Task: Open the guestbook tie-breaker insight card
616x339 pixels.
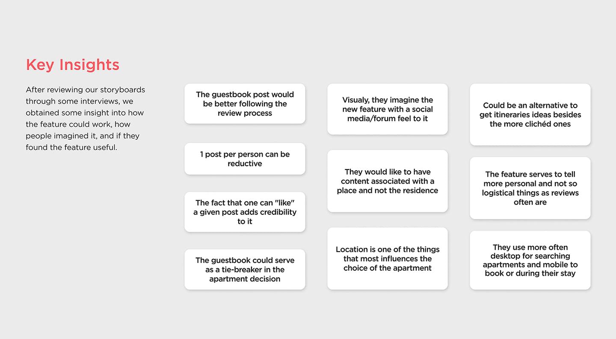Action: pos(245,269)
